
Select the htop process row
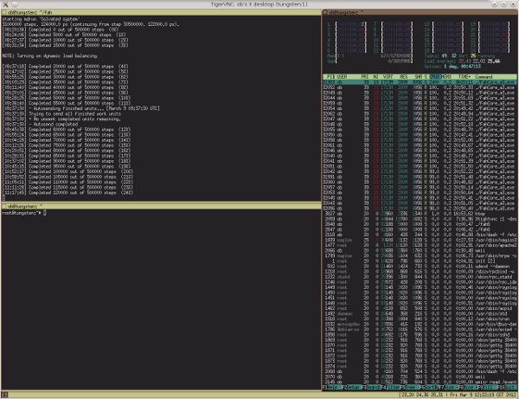420,214
